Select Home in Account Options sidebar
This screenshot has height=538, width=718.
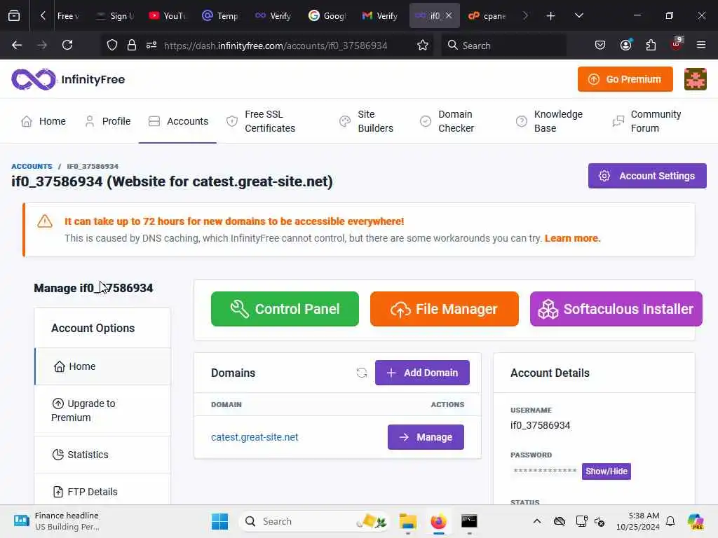(x=102, y=366)
